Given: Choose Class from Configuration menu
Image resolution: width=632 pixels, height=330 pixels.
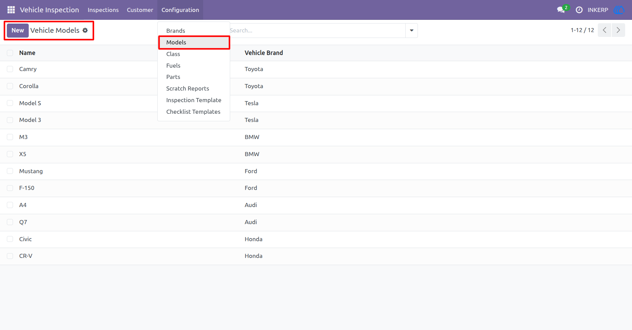Looking at the screenshot, I should (x=194, y=54).
